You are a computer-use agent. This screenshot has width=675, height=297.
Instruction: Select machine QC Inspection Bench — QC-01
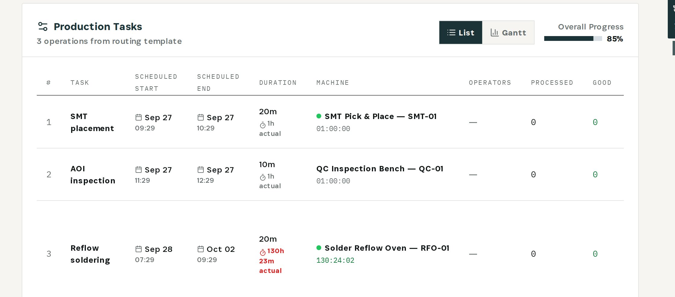380,169
